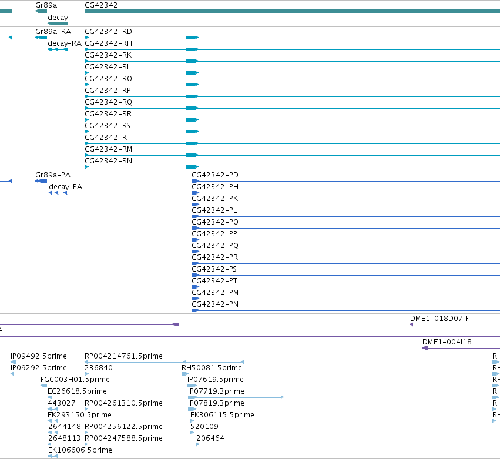Image resolution: width=500 pixels, height=459 pixels.
Task: Choose EST EK306115.5prime
Action: (222, 415)
